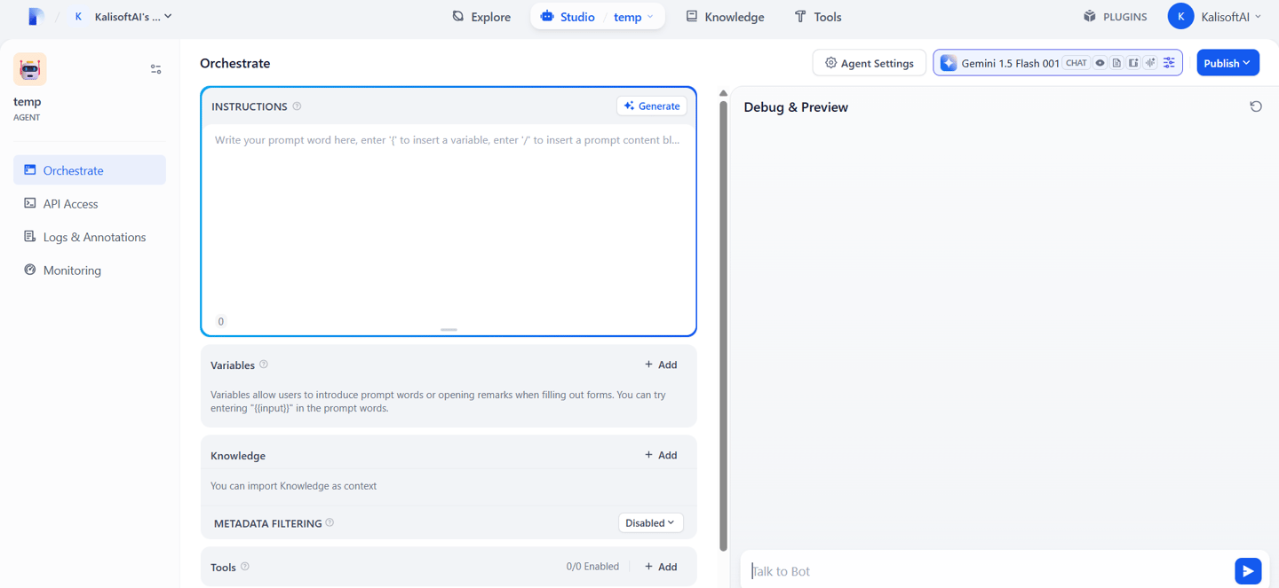Toggle the sidebar settings sliders icon

(x=155, y=69)
